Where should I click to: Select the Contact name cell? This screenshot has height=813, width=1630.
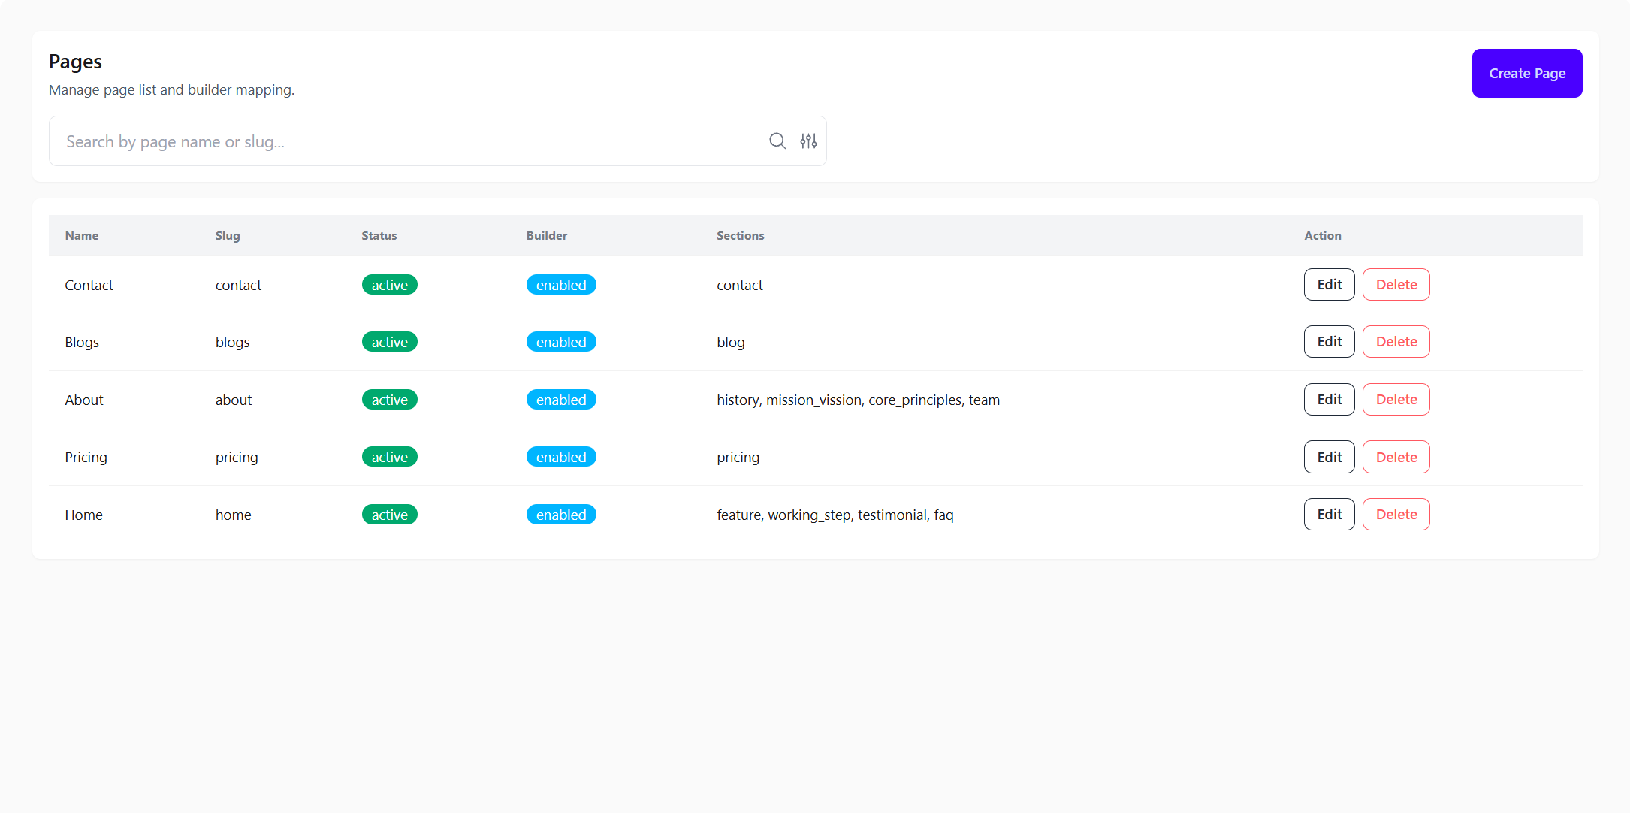[x=89, y=285]
